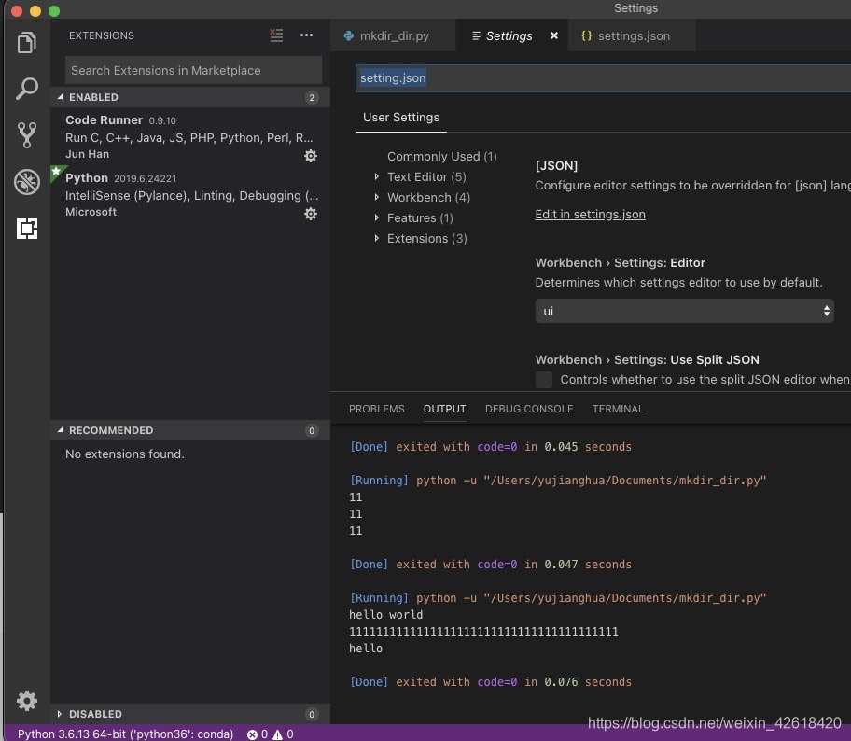851x741 pixels.
Task: Select the Python 3.6.13 interpreter in status bar
Action: point(124,734)
